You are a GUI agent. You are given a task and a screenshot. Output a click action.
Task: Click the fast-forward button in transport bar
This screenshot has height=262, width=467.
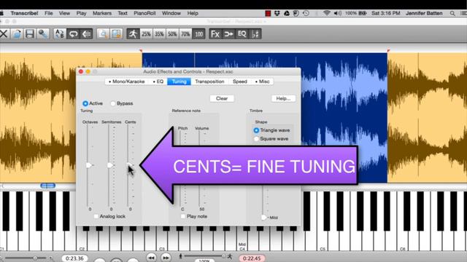[166, 258]
